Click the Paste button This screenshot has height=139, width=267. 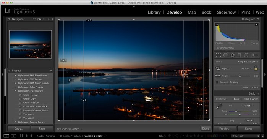pos(42,128)
